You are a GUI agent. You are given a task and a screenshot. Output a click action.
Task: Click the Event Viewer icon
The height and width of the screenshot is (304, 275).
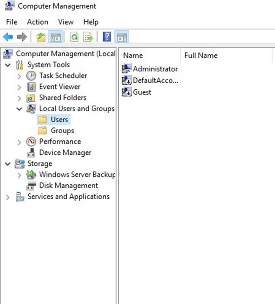coord(31,87)
